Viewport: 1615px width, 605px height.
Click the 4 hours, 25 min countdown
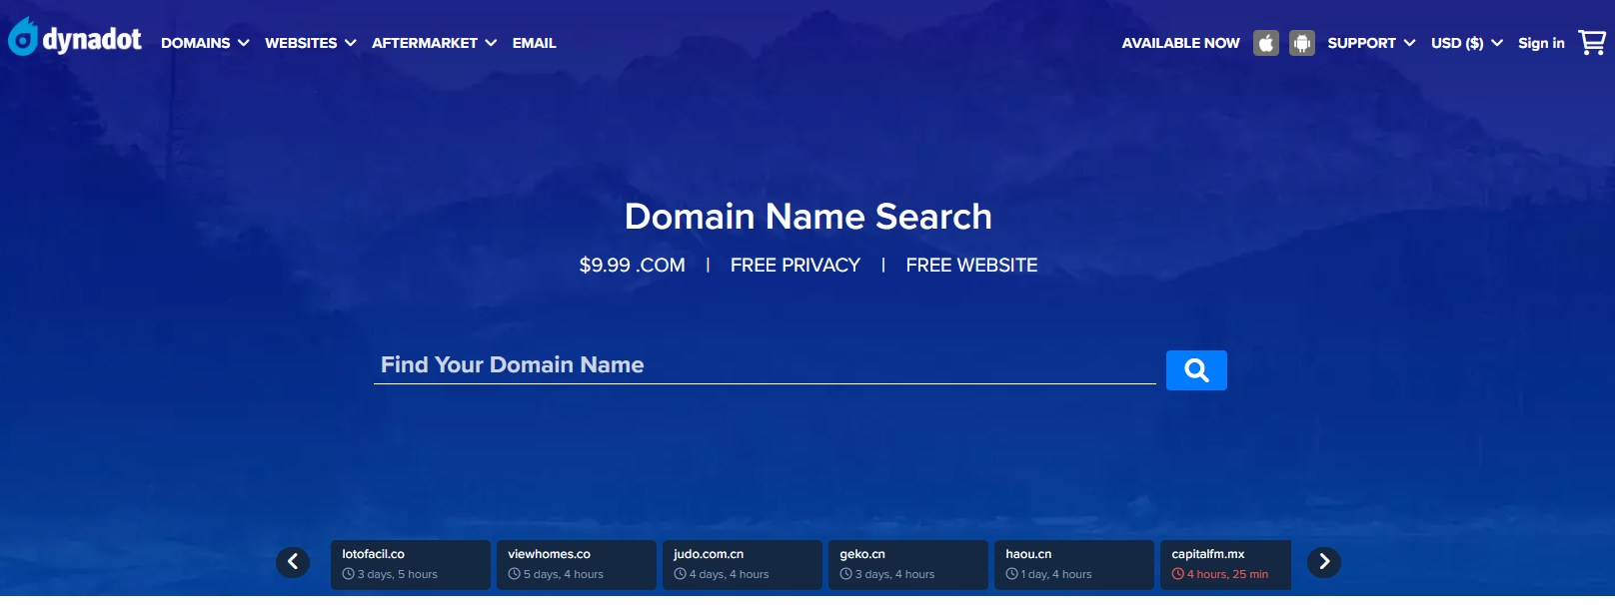(x=1220, y=574)
